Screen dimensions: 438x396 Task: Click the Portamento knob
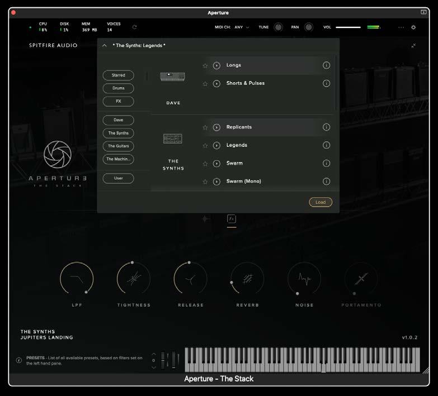pyautogui.click(x=361, y=278)
